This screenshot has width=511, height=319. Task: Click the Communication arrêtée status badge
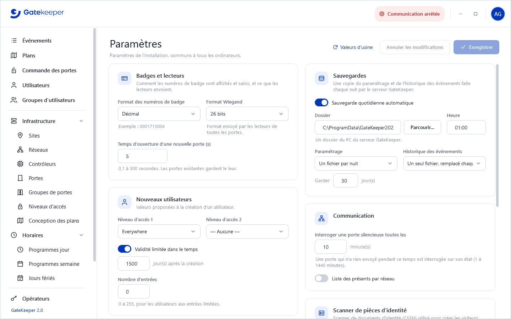coord(410,14)
